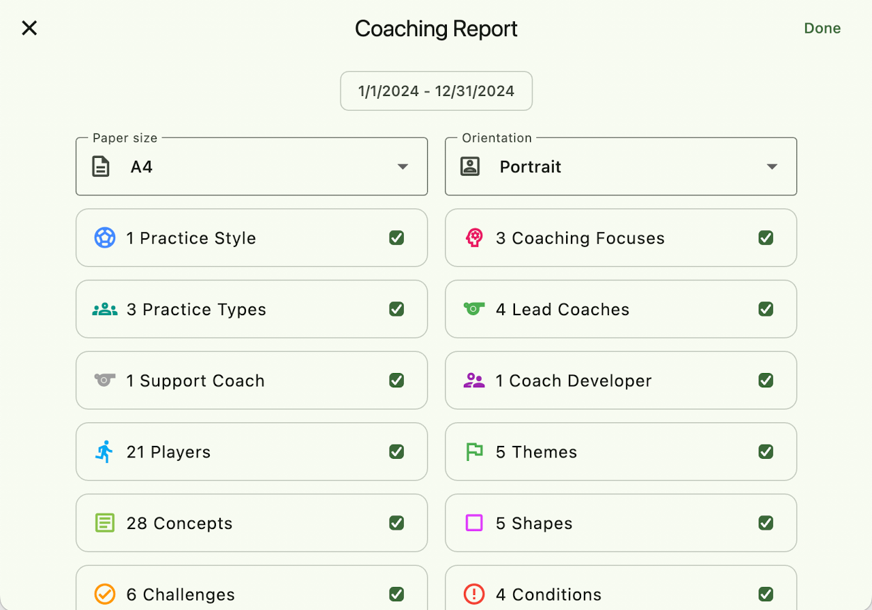Click the purple Coach Developer icon
The image size is (872, 610).
coord(473,381)
